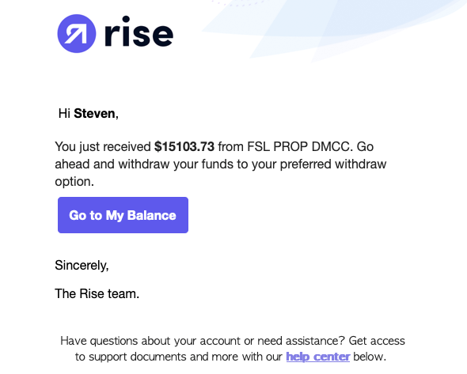Click the word "option." ending the paragraph
This screenshot has height=374, width=467.
(74, 182)
